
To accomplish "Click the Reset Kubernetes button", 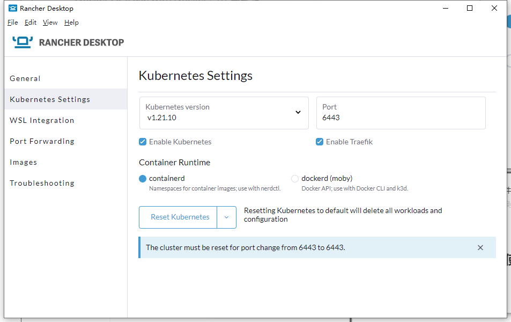I will click(x=180, y=217).
